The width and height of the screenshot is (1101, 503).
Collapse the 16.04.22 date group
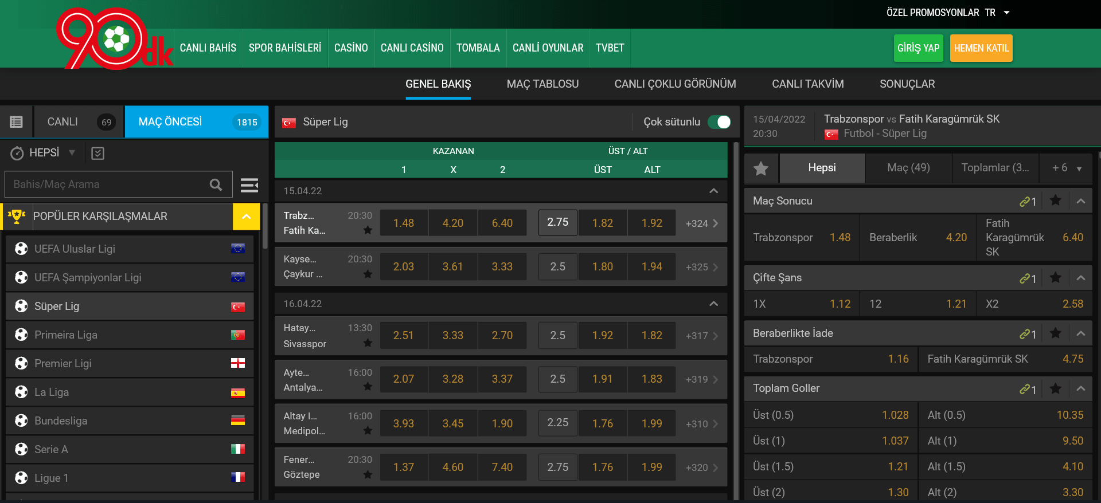(x=713, y=304)
